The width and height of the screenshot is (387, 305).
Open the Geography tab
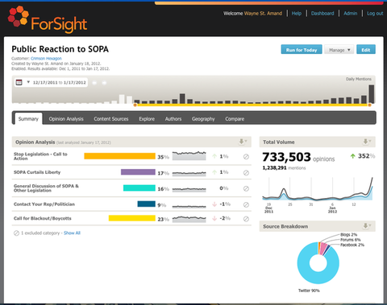[203, 119]
